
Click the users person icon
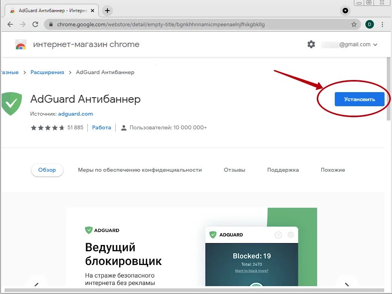(123, 128)
